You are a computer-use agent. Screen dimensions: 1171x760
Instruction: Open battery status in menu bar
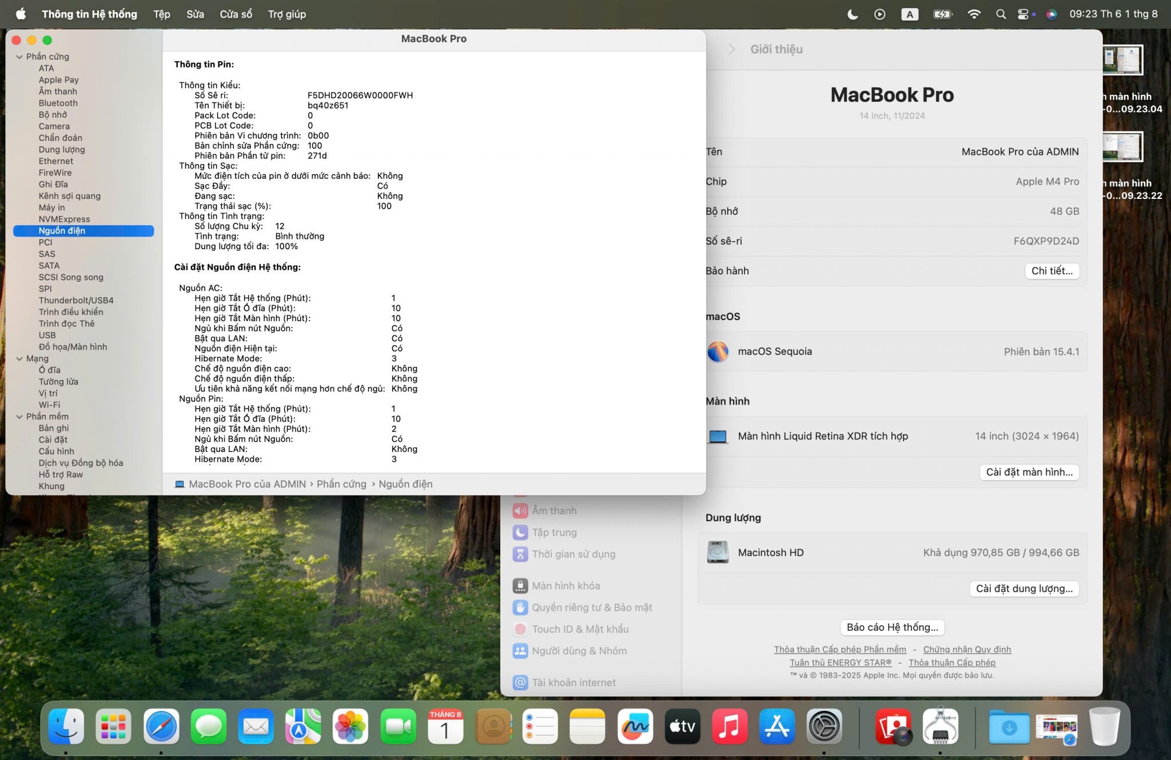942,14
